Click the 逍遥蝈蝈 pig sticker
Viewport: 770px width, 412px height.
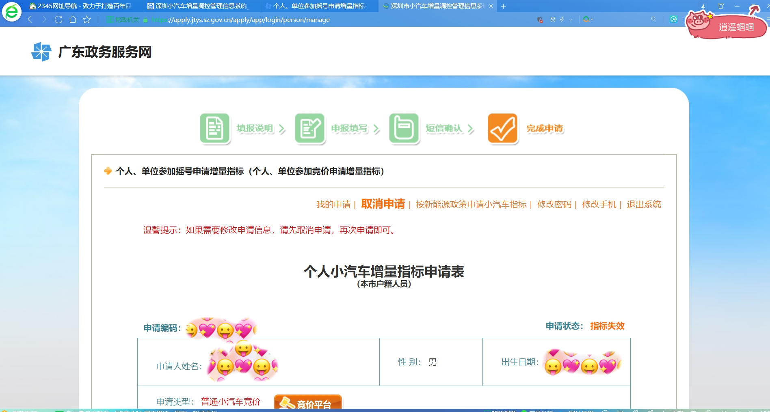[725, 24]
